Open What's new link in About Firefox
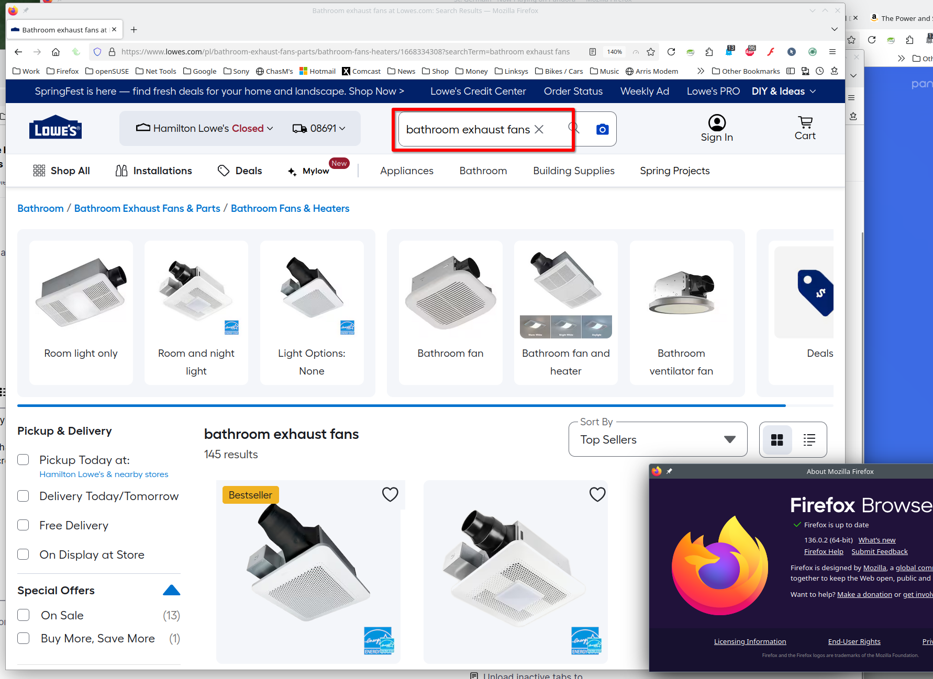 [x=877, y=540]
